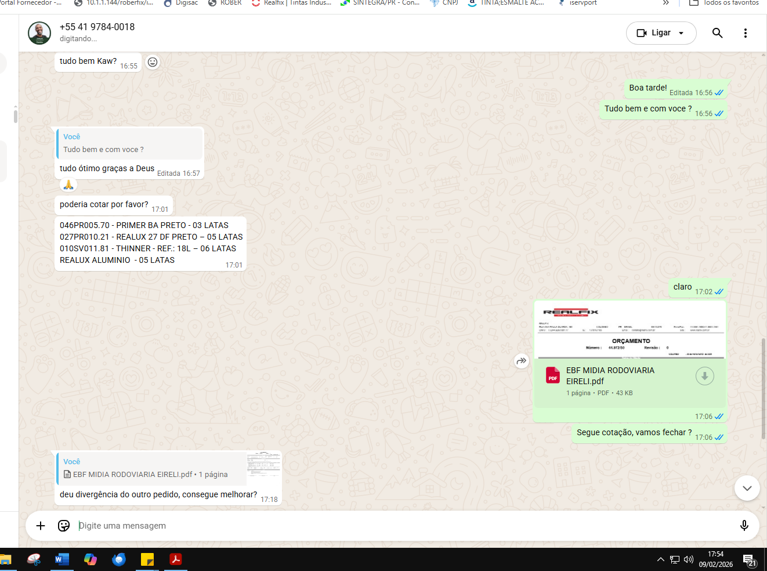Open the contact's profile picture

tap(39, 33)
